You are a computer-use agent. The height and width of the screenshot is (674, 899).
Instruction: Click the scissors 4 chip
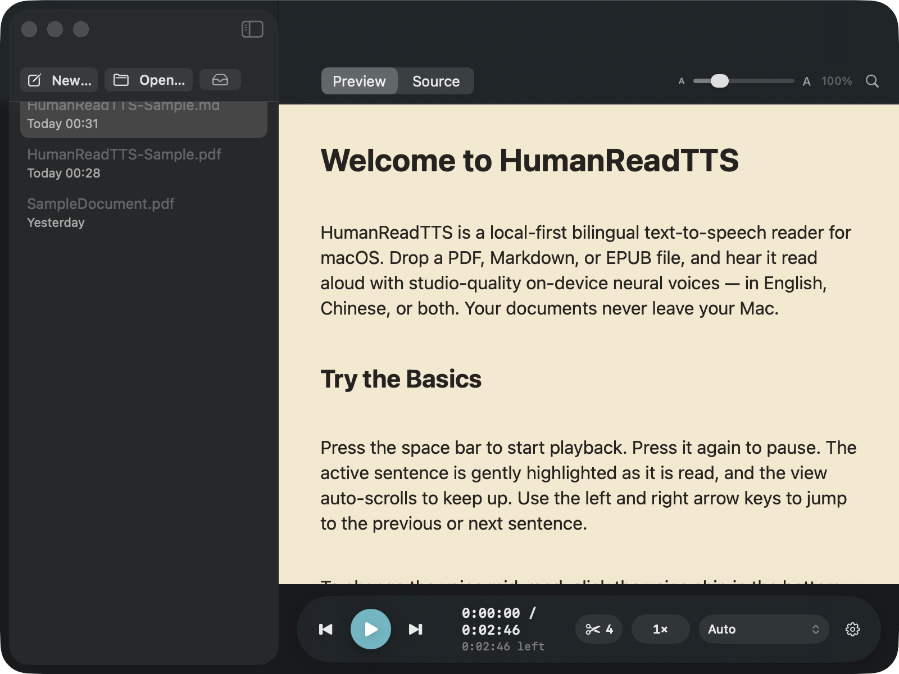pos(599,629)
